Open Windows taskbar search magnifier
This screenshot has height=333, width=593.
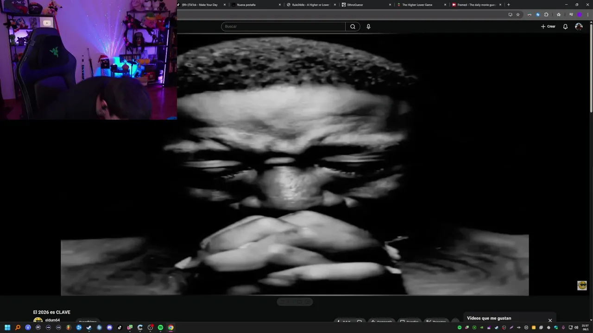coord(18,327)
